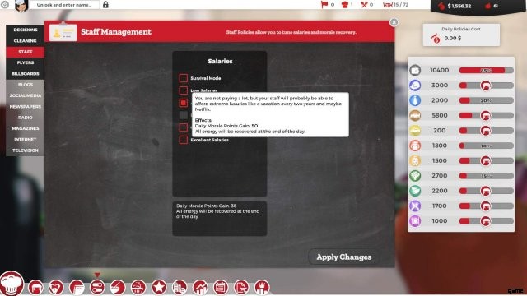Click the Unlock and enter name field
This screenshot has width=527, height=296.
pos(64,5)
